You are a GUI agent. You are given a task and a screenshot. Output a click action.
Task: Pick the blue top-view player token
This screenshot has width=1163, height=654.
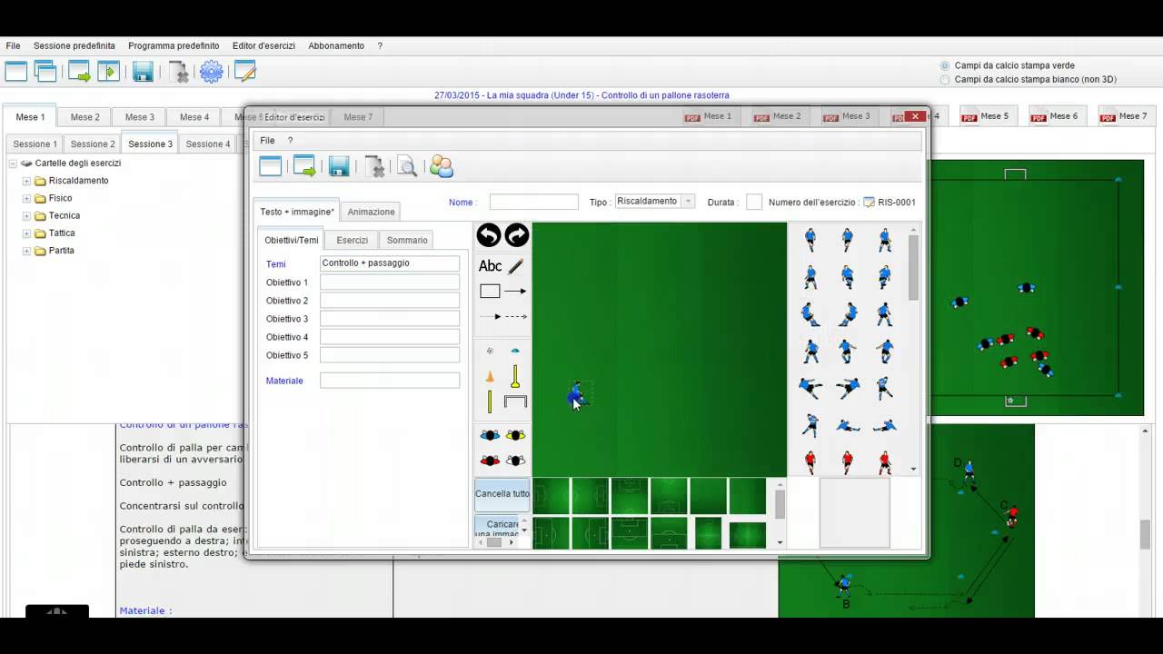(x=490, y=435)
